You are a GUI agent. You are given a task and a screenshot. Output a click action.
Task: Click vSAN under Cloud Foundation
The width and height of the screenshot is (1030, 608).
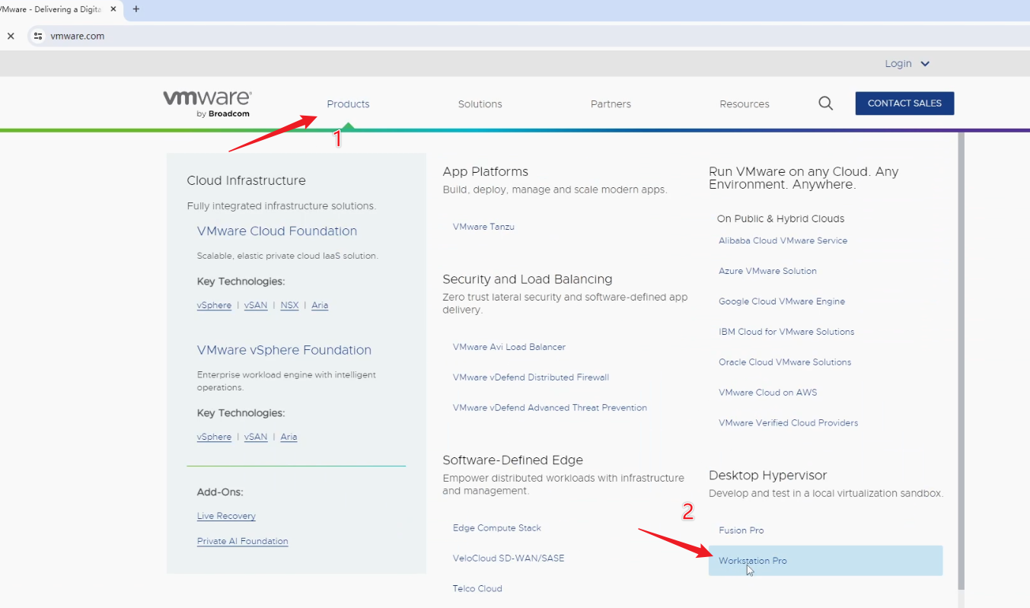(x=256, y=305)
